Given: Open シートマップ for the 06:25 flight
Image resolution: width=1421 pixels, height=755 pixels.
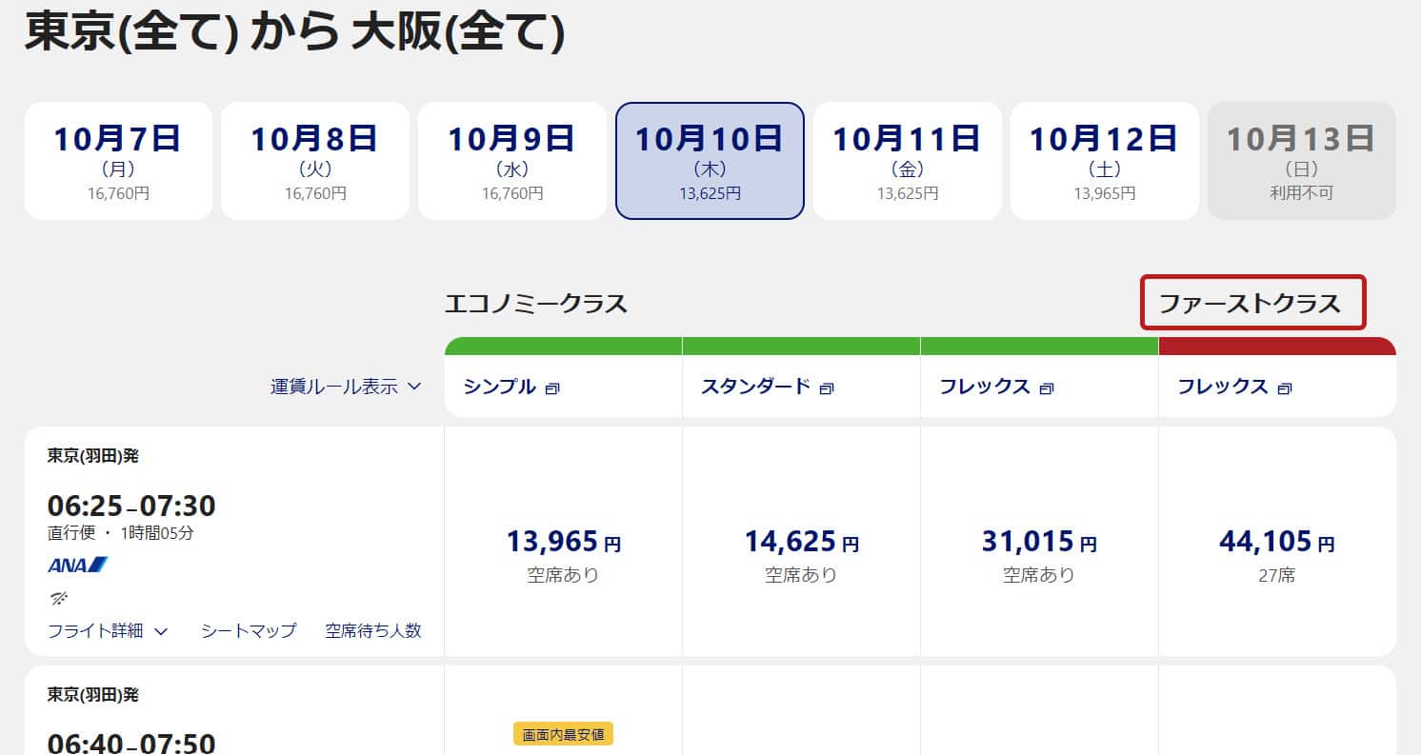Looking at the screenshot, I should pyautogui.click(x=249, y=630).
